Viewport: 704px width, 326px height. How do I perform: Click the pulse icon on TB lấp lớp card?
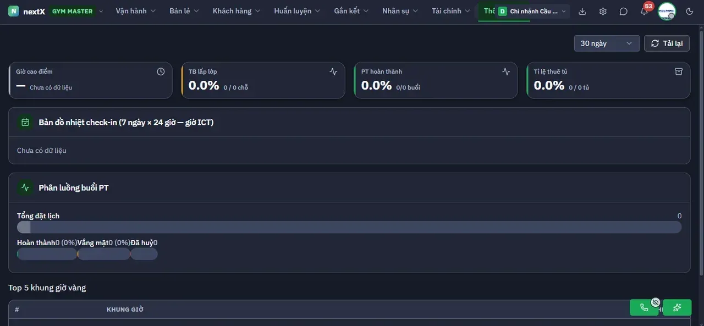point(333,71)
